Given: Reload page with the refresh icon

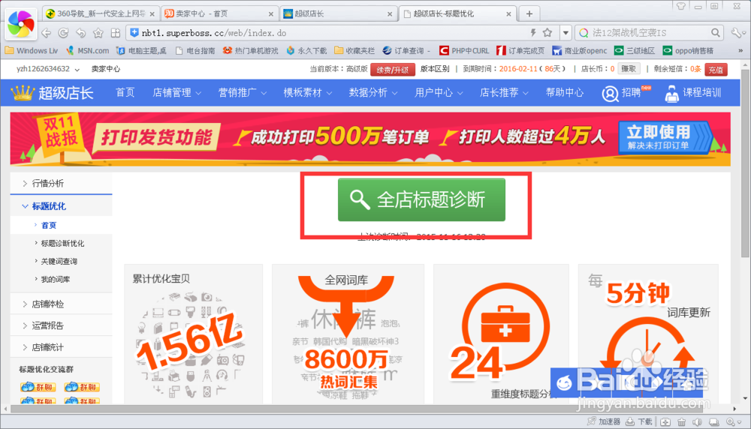Looking at the screenshot, I should coord(63,33).
